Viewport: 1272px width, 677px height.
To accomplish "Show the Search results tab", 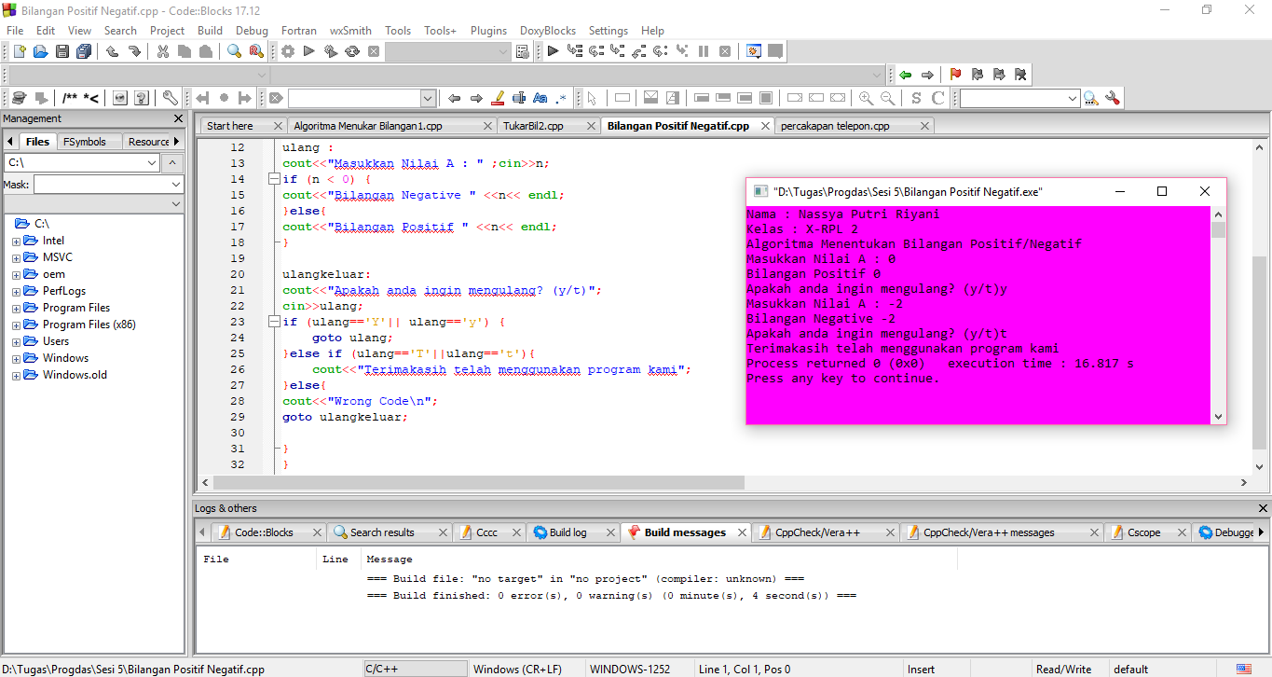I will 382,532.
